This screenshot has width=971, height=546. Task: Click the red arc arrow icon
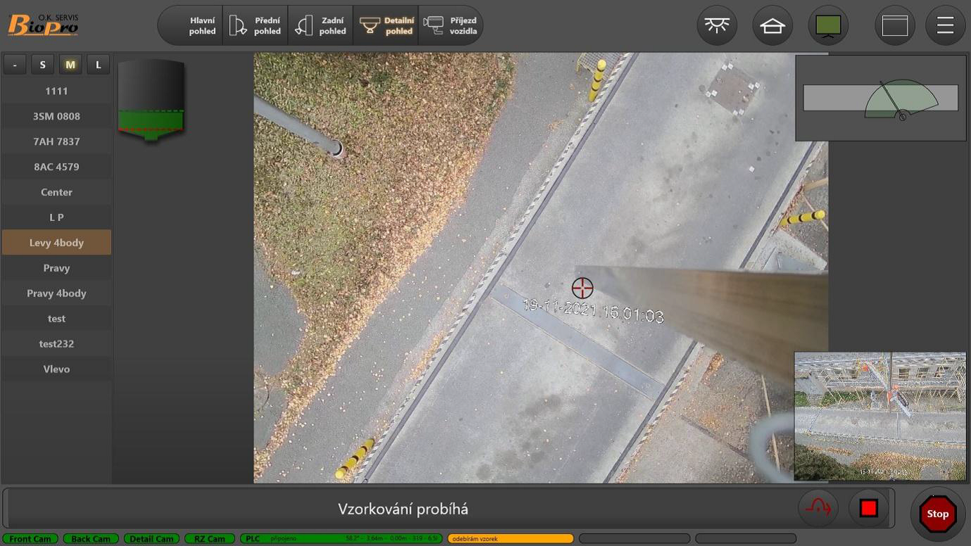pos(818,508)
